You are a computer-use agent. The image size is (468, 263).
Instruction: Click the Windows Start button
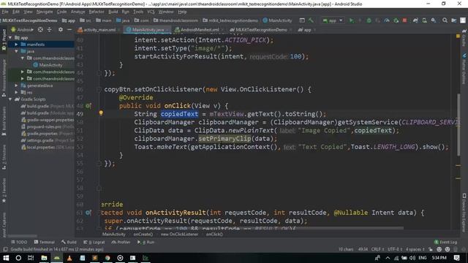[x=6, y=258]
